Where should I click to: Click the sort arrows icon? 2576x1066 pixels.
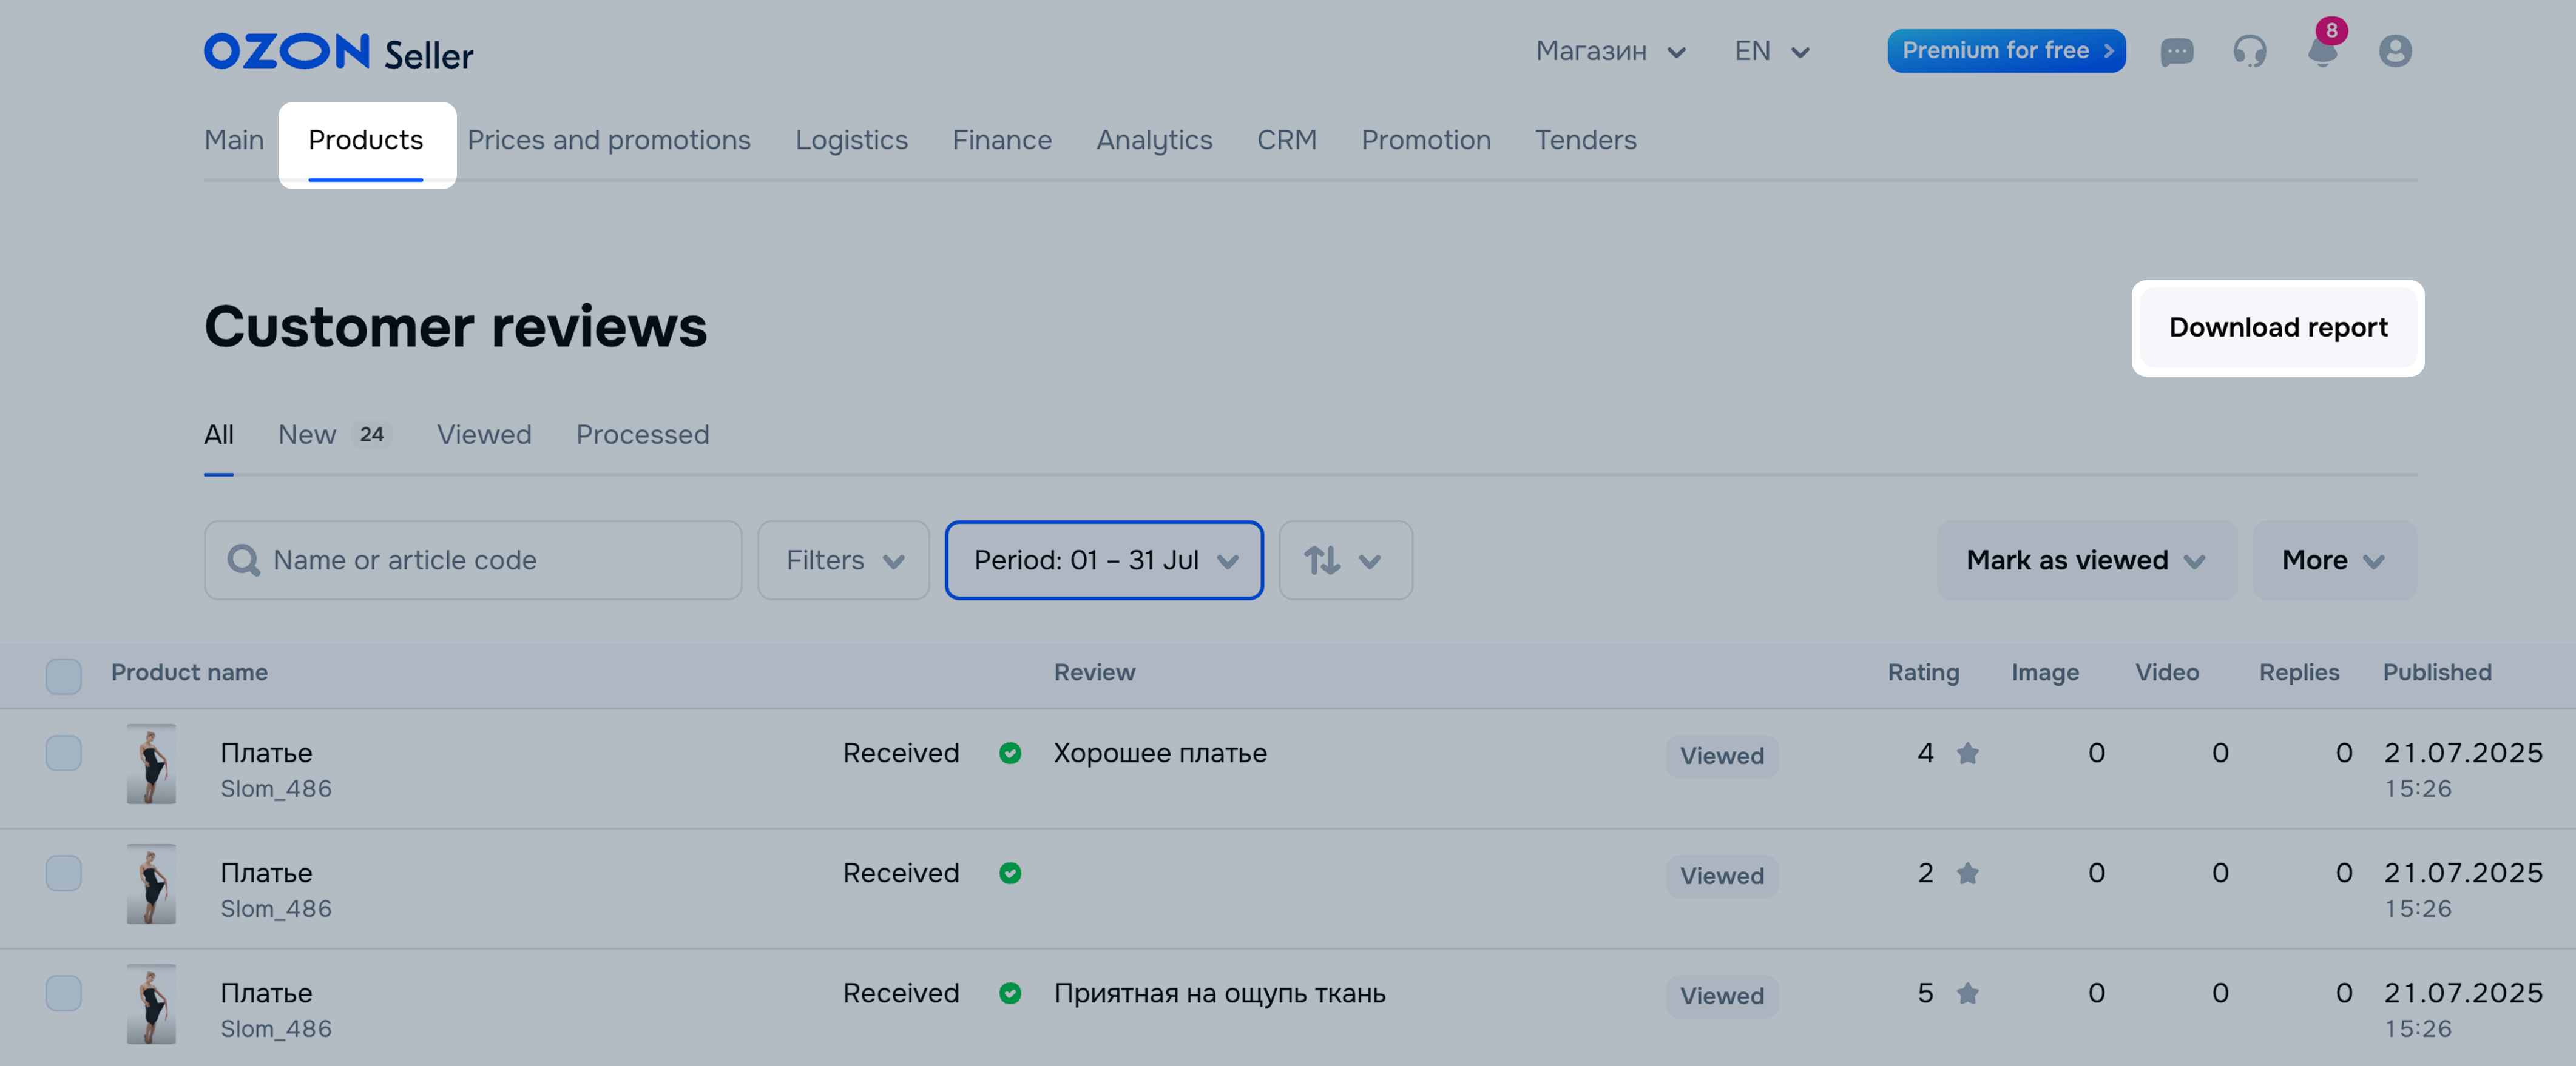pos(1322,560)
